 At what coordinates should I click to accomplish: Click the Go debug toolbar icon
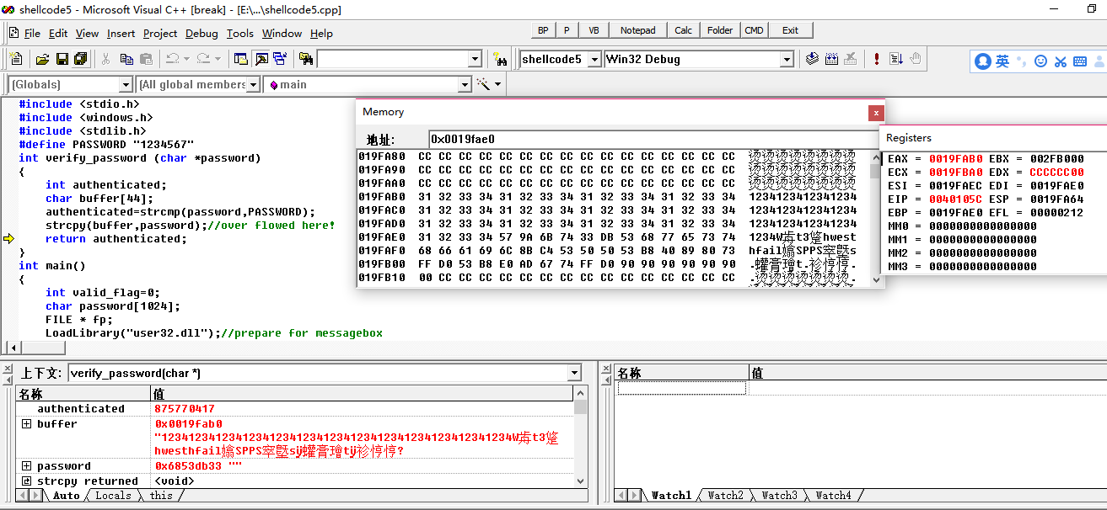pyautogui.click(x=896, y=59)
